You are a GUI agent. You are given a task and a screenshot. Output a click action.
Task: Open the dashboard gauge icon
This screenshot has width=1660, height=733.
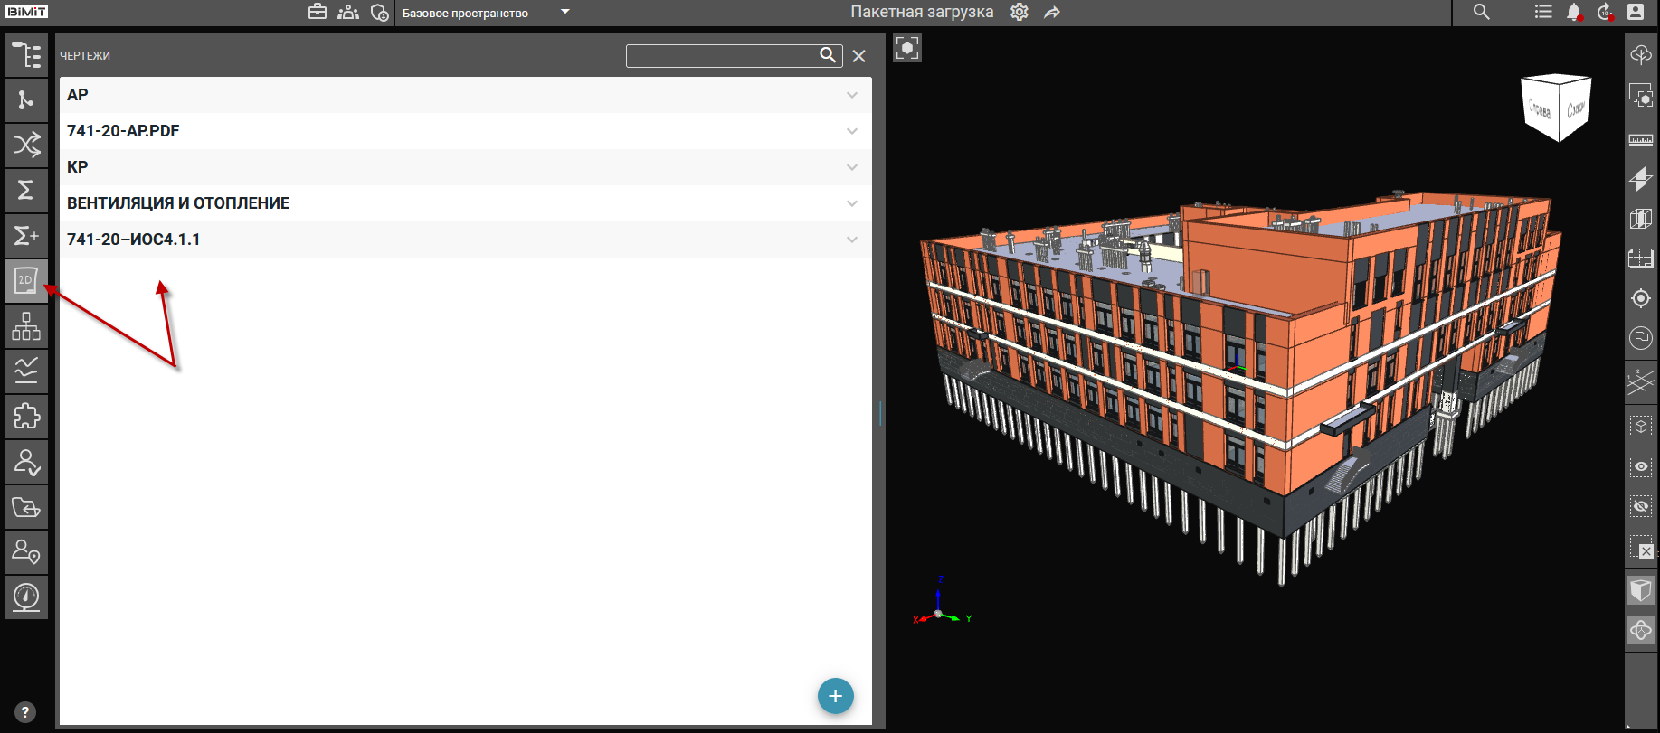coord(26,597)
